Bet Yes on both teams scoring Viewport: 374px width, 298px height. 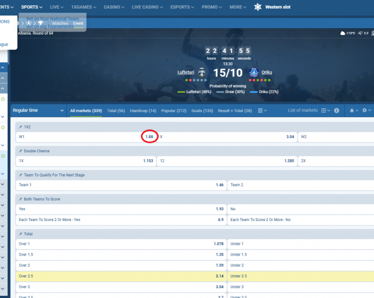click(121, 209)
